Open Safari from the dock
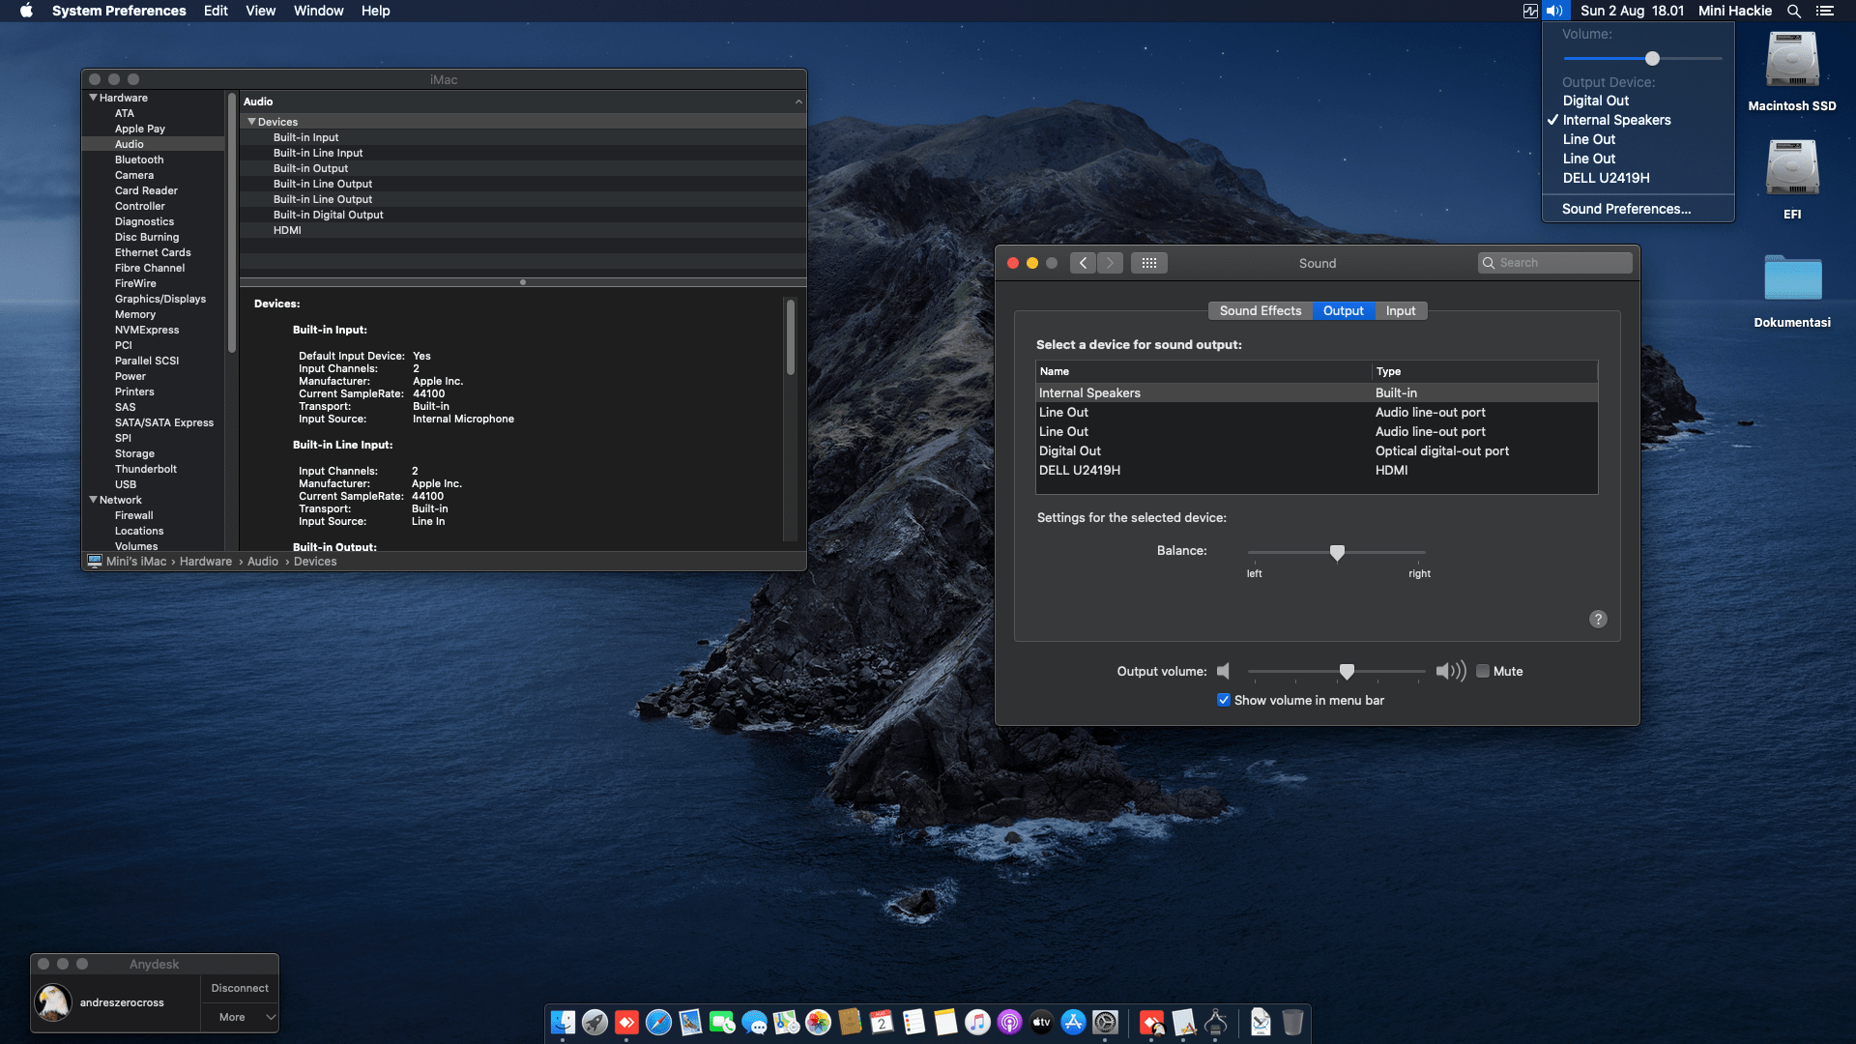 [x=658, y=1022]
